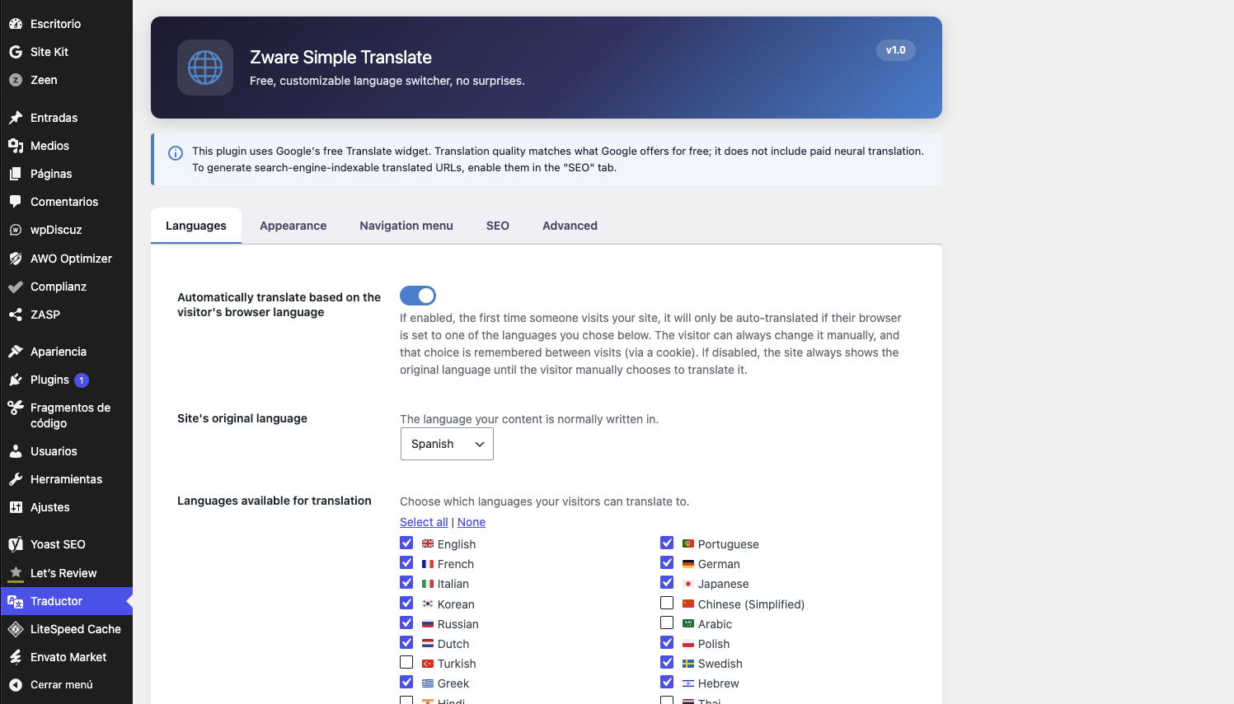Uncheck the Polish language checkbox
The height and width of the screenshot is (704, 1234).
[x=667, y=642]
